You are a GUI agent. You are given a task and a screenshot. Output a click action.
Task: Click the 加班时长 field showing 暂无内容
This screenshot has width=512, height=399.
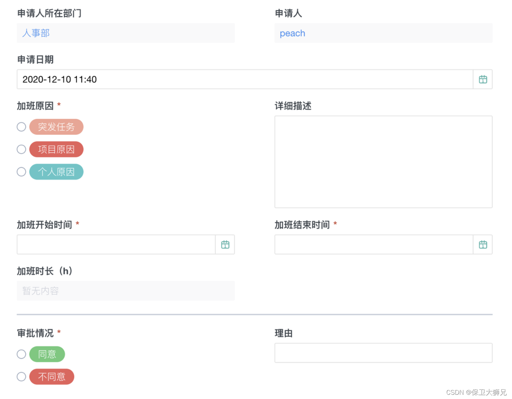(126, 291)
